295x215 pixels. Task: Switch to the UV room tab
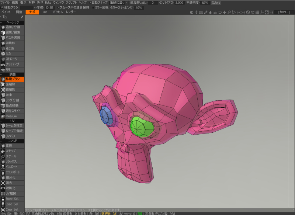point(45,12)
